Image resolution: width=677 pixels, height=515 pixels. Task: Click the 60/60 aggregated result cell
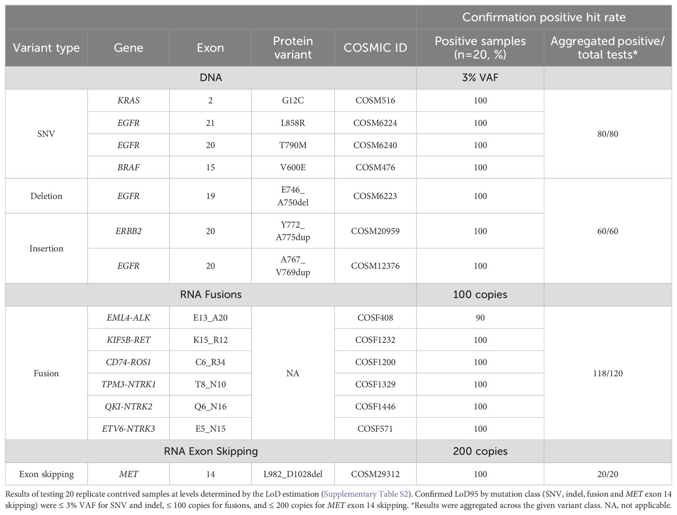607,231
